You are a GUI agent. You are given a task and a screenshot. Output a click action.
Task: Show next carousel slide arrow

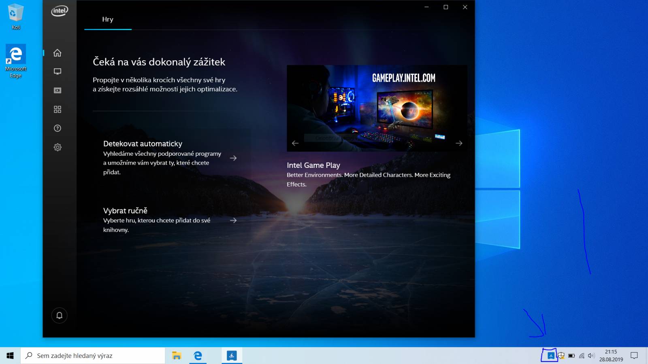(459, 143)
